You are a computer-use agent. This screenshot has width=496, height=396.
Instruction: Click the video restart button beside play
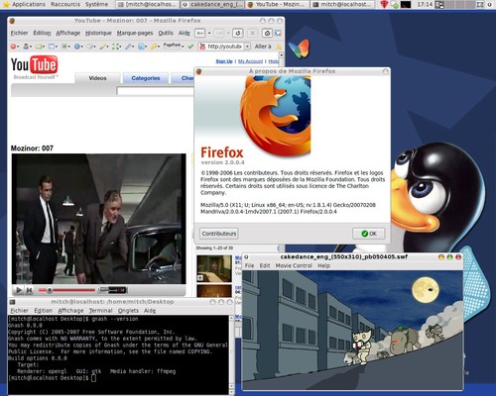click(29, 290)
